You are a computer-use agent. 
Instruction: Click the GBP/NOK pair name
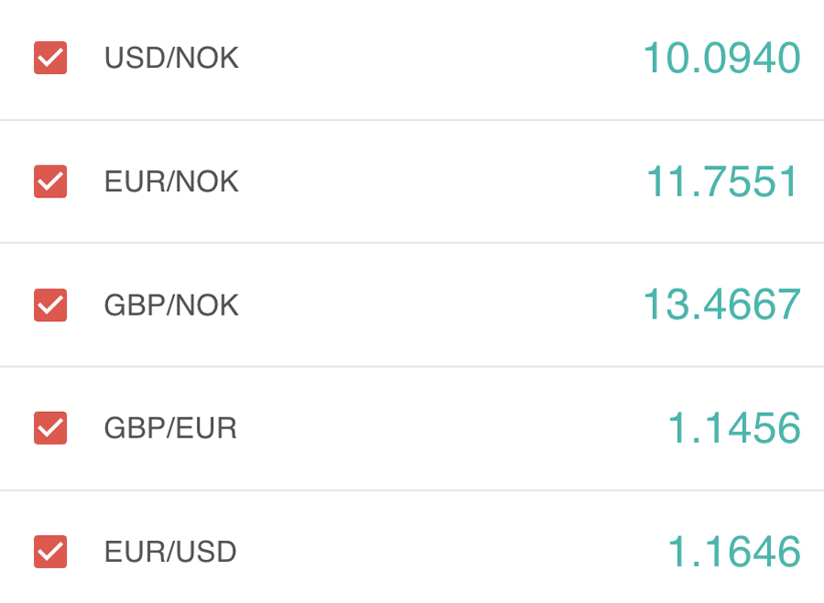(x=171, y=306)
